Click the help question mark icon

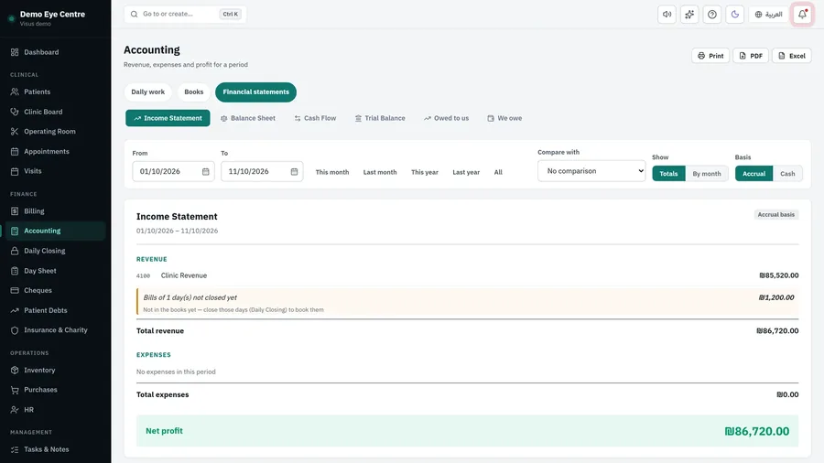pos(712,14)
